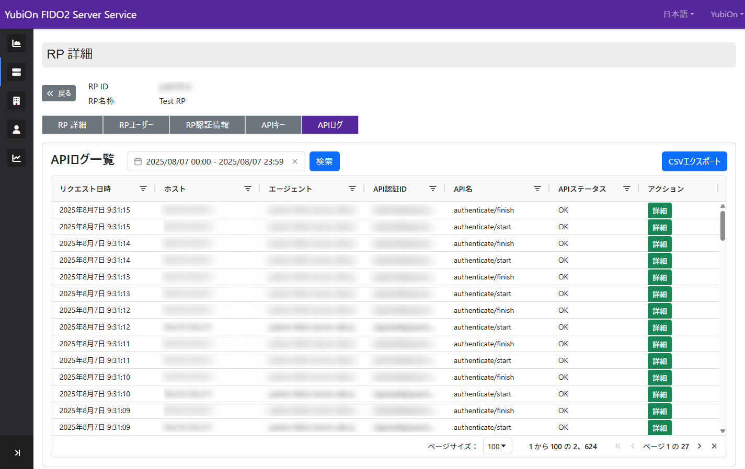745x469 pixels.
Task: Click the 戻る back button
Action: (59, 93)
